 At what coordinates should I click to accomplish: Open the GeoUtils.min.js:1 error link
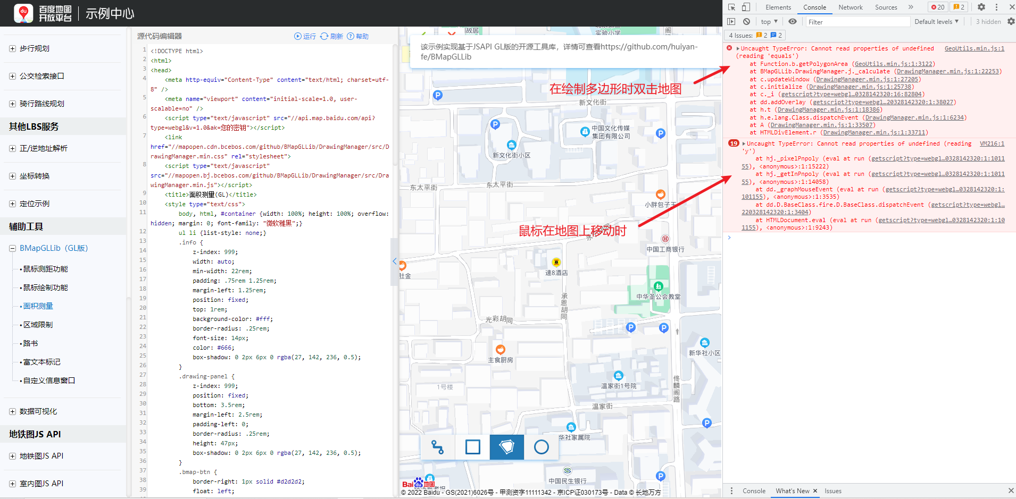[x=974, y=48]
